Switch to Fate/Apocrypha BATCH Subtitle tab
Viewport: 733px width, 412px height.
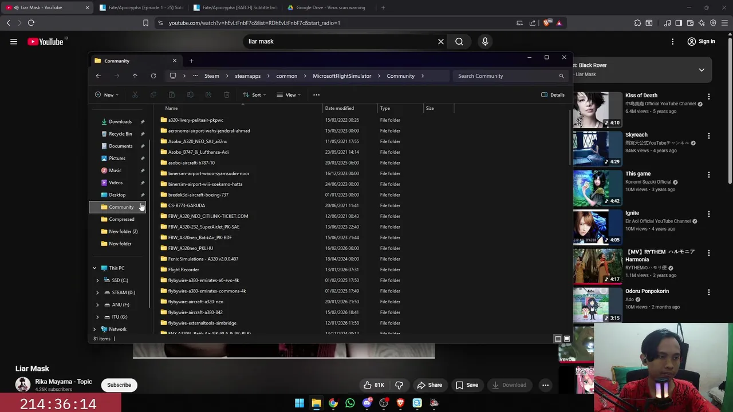click(x=235, y=7)
